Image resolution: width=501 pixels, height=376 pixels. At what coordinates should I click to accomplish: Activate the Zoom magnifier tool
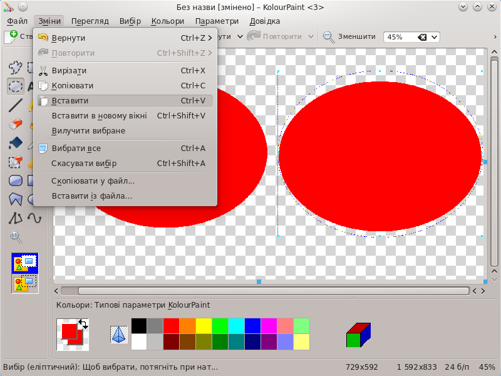click(15, 237)
